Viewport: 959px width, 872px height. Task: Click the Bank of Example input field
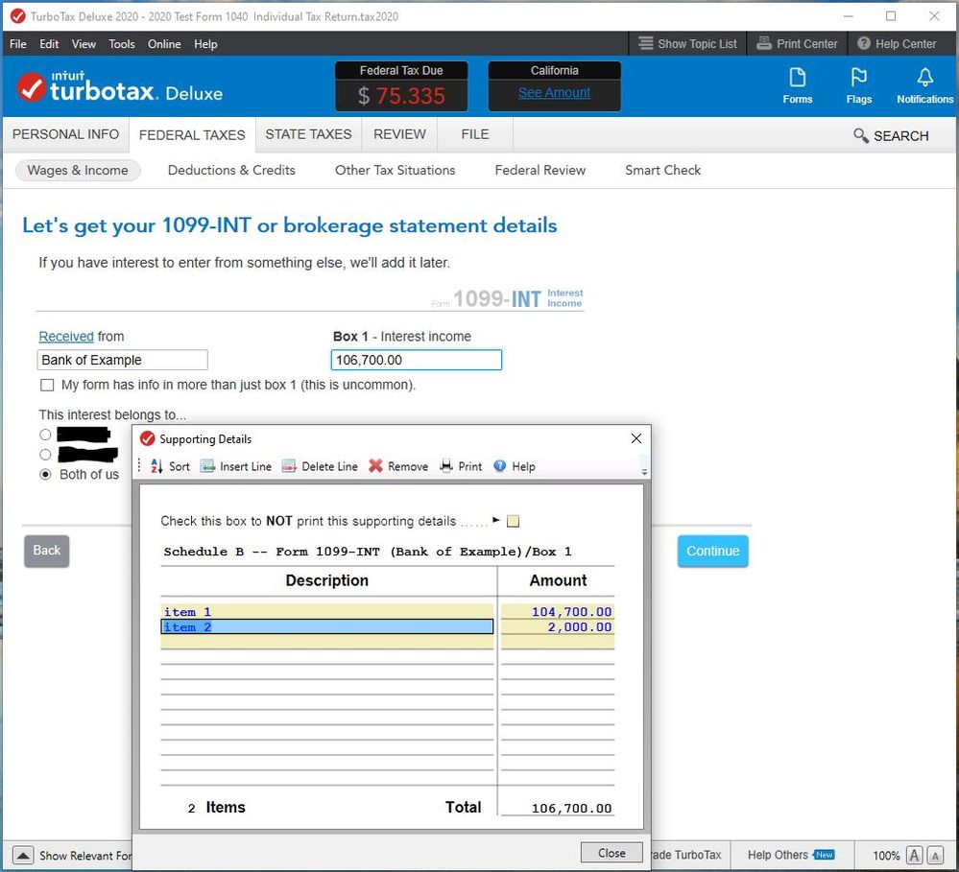pyautogui.click(x=122, y=360)
